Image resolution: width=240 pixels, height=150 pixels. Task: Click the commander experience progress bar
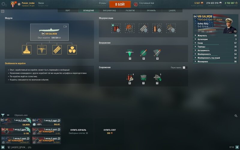(x=207, y=30)
